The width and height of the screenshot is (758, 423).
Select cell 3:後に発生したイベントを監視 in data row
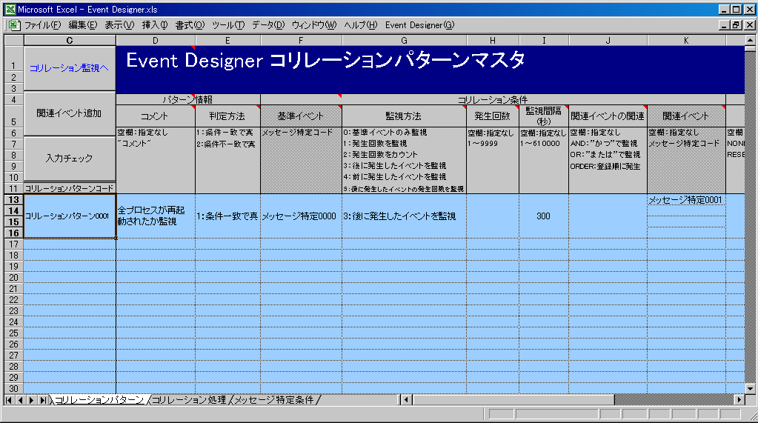tap(404, 216)
